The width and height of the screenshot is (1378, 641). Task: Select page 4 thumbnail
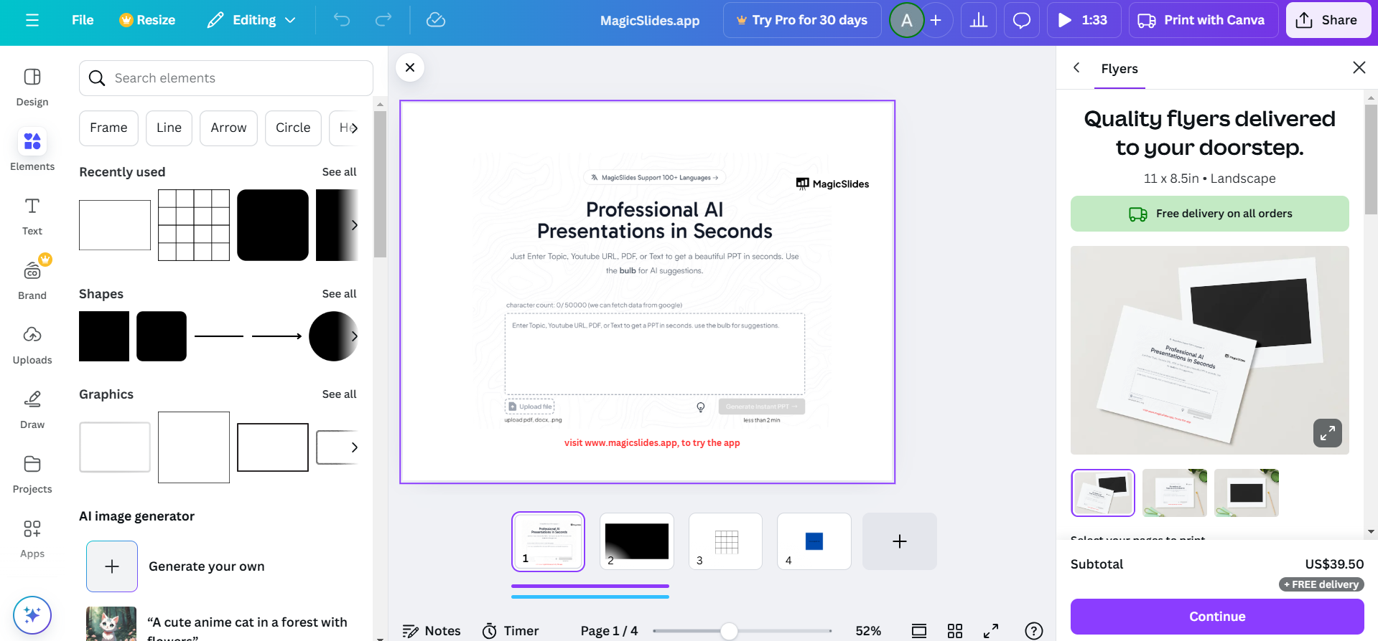coord(814,541)
